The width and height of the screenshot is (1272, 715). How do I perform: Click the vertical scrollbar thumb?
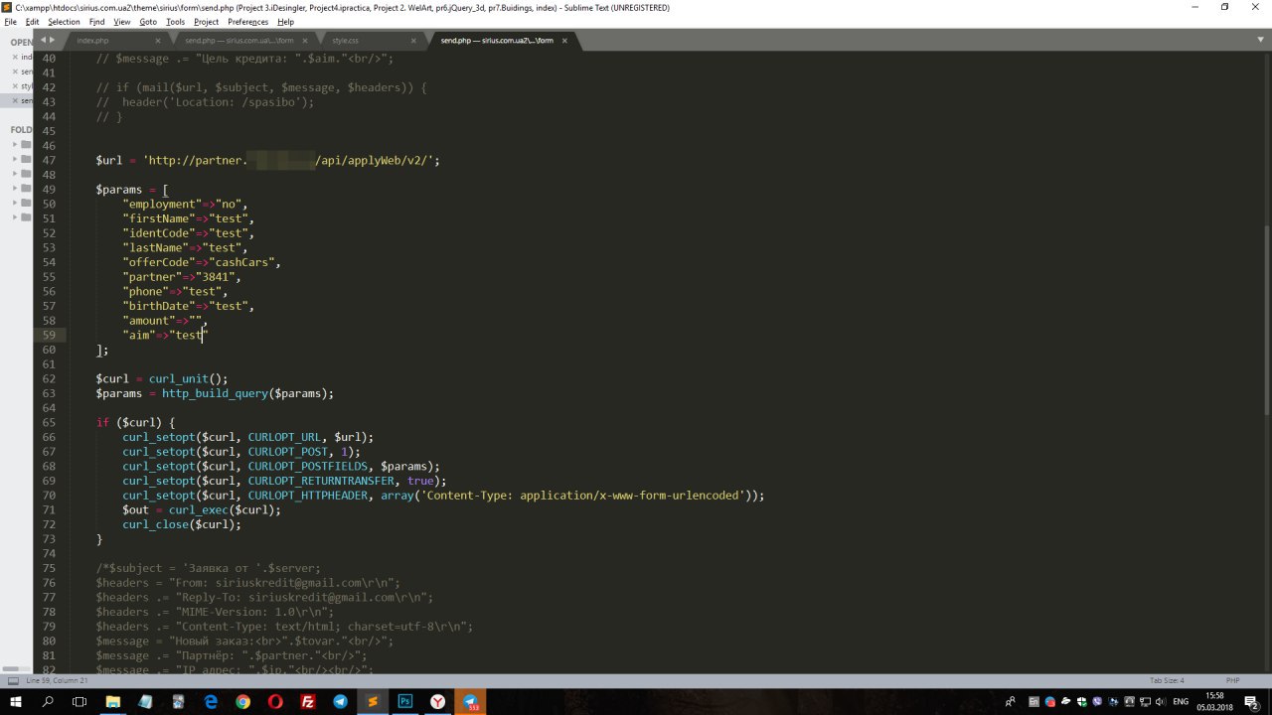pyautogui.click(x=1267, y=320)
